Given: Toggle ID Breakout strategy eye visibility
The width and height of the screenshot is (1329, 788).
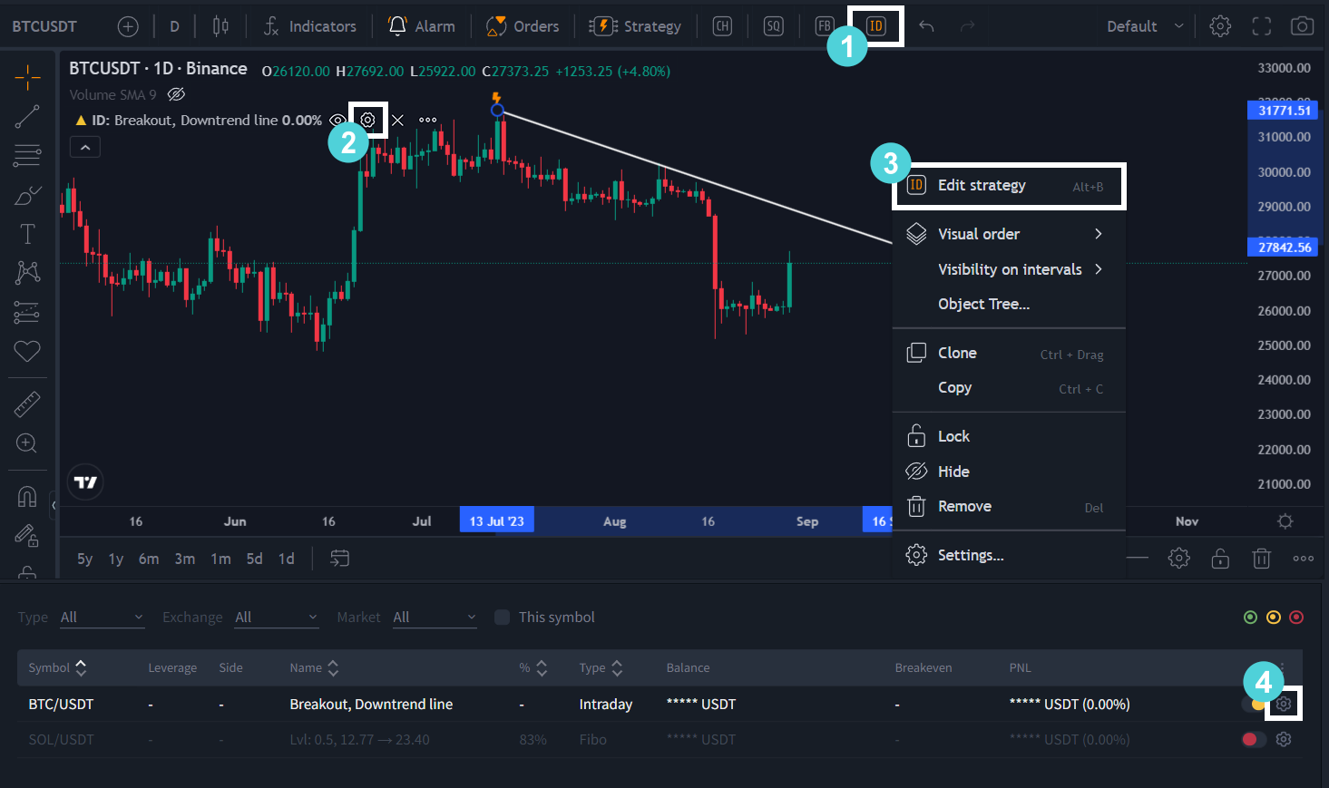Looking at the screenshot, I should pyautogui.click(x=337, y=120).
